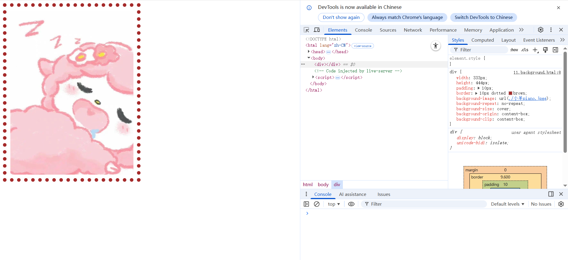
Task: Select the Layout pane tab
Action: (508, 40)
